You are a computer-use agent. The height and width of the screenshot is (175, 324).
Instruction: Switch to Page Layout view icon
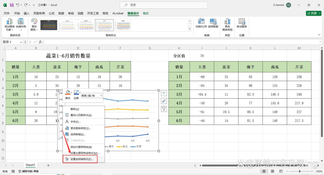click(x=272, y=171)
